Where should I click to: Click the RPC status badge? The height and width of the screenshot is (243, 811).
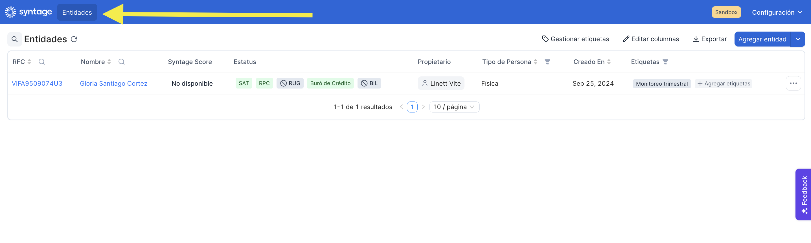pos(264,83)
